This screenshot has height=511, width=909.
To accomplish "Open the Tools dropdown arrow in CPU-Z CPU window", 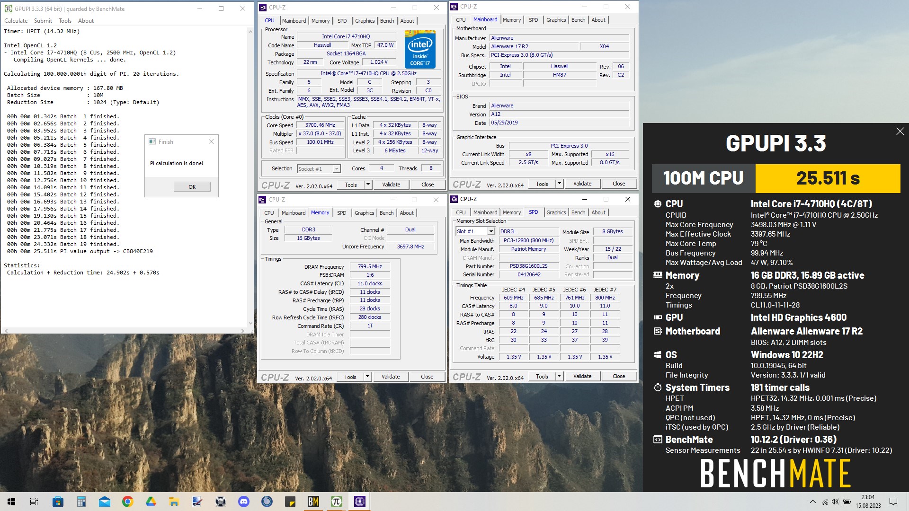I will pyautogui.click(x=368, y=185).
